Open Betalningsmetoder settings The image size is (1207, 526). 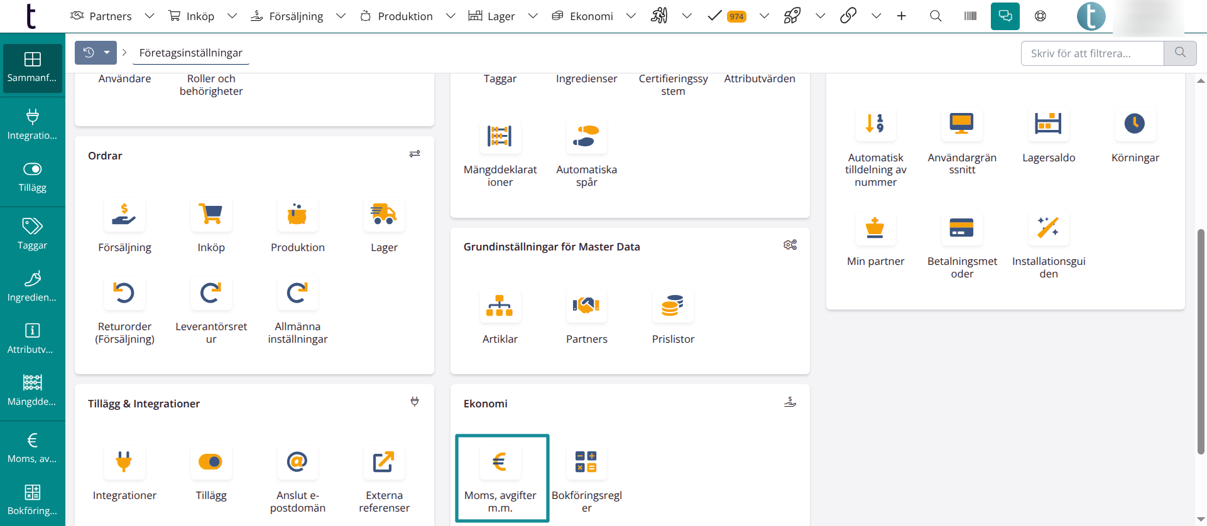pos(961,228)
